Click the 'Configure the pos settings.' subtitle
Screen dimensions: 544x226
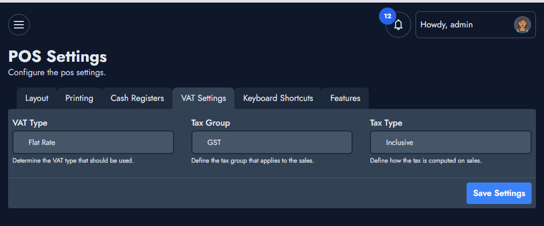(57, 73)
